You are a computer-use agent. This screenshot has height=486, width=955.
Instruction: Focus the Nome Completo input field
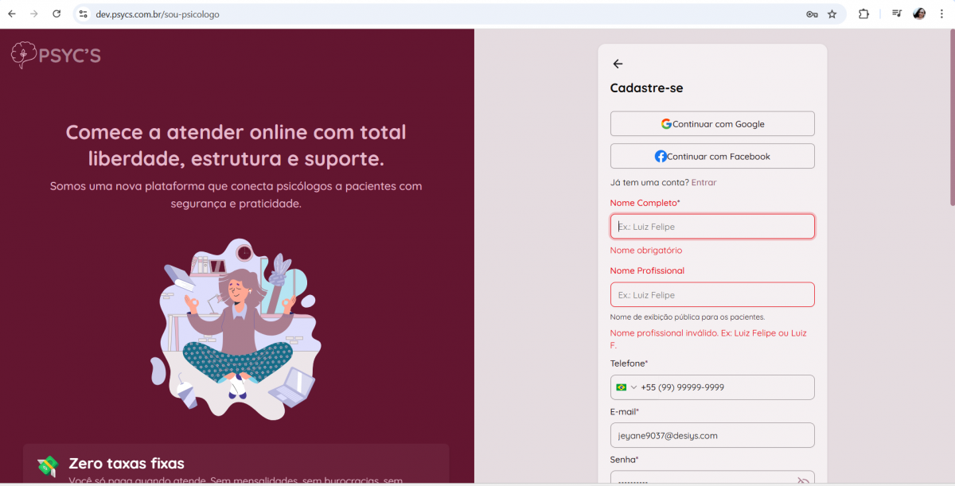click(712, 227)
